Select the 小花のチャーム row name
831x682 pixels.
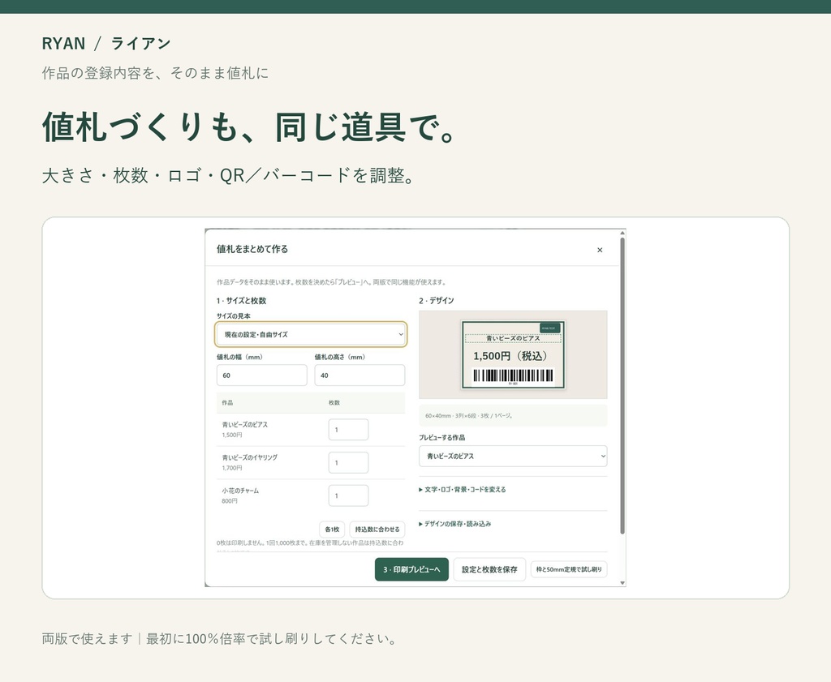(240, 491)
